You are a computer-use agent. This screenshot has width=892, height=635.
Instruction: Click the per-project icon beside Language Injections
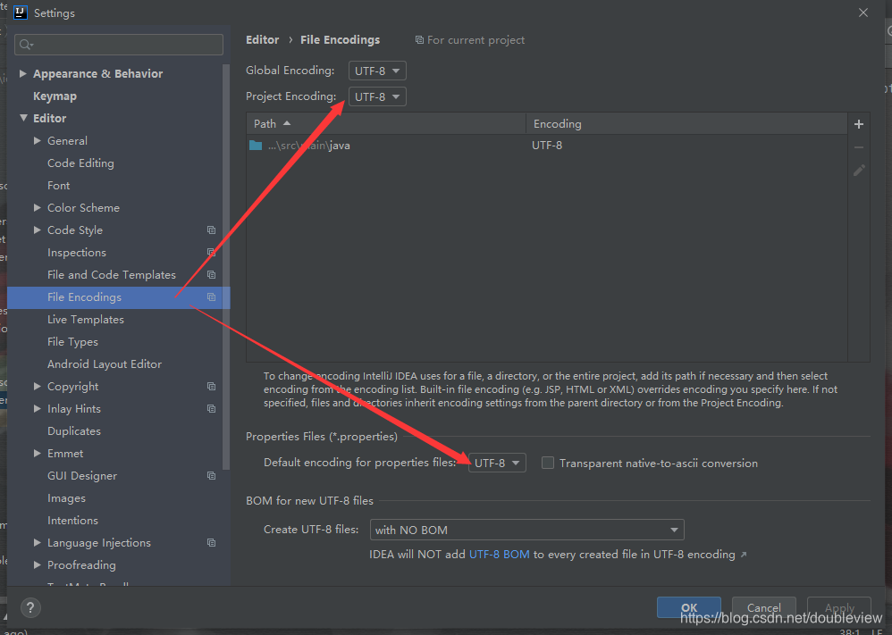(x=211, y=543)
